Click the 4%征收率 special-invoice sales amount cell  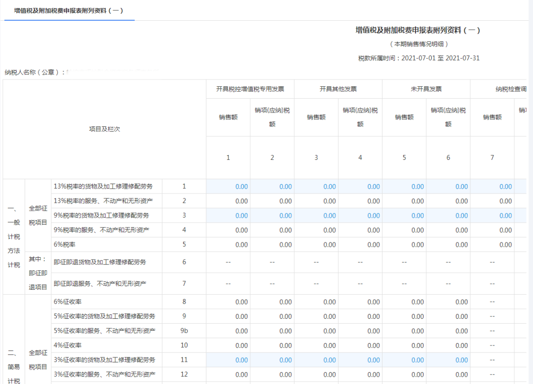pyautogui.click(x=228, y=346)
